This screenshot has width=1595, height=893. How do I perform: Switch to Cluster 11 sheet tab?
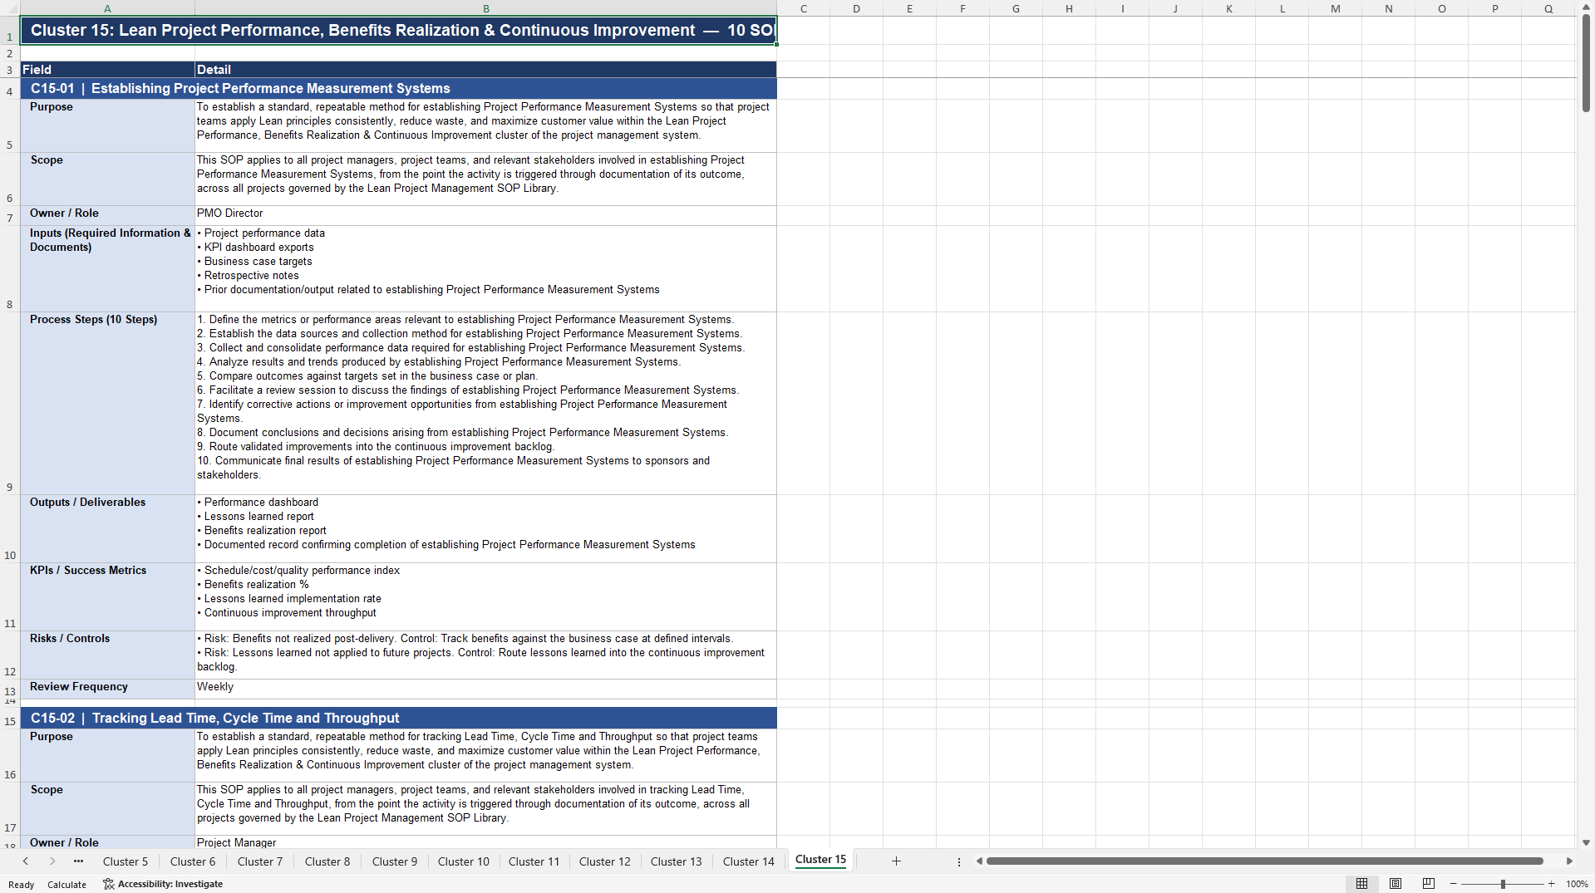coord(534,861)
